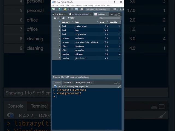Switch to the Console tab
Viewport: 175px width, 131px height.
click(x=57, y=82)
